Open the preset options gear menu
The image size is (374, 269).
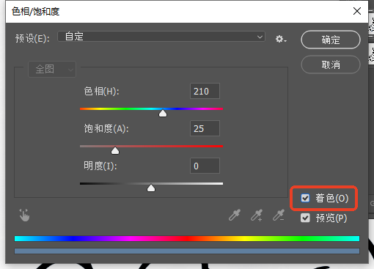tap(281, 39)
